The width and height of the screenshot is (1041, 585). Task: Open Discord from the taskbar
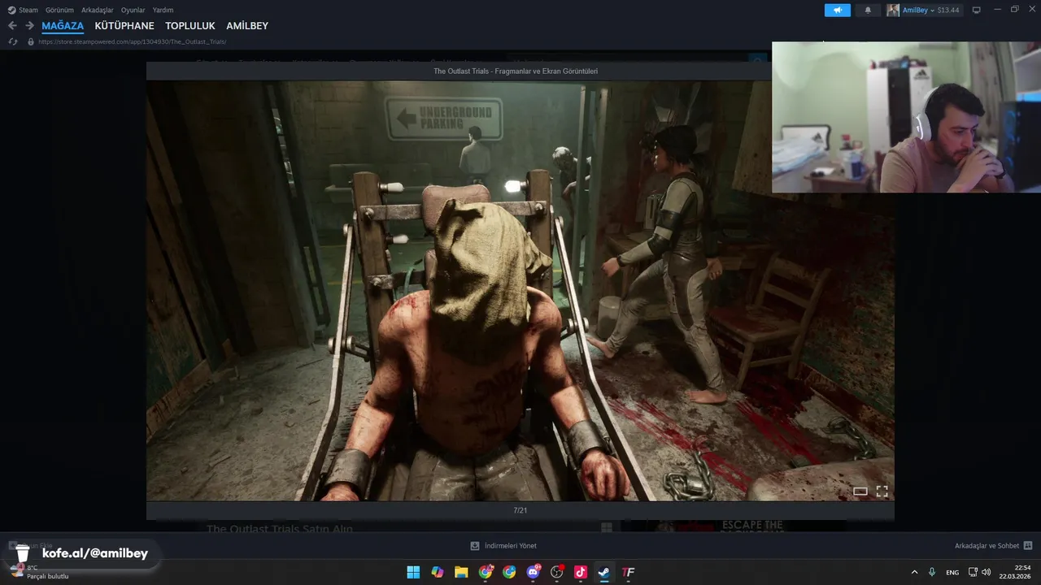(534, 572)
